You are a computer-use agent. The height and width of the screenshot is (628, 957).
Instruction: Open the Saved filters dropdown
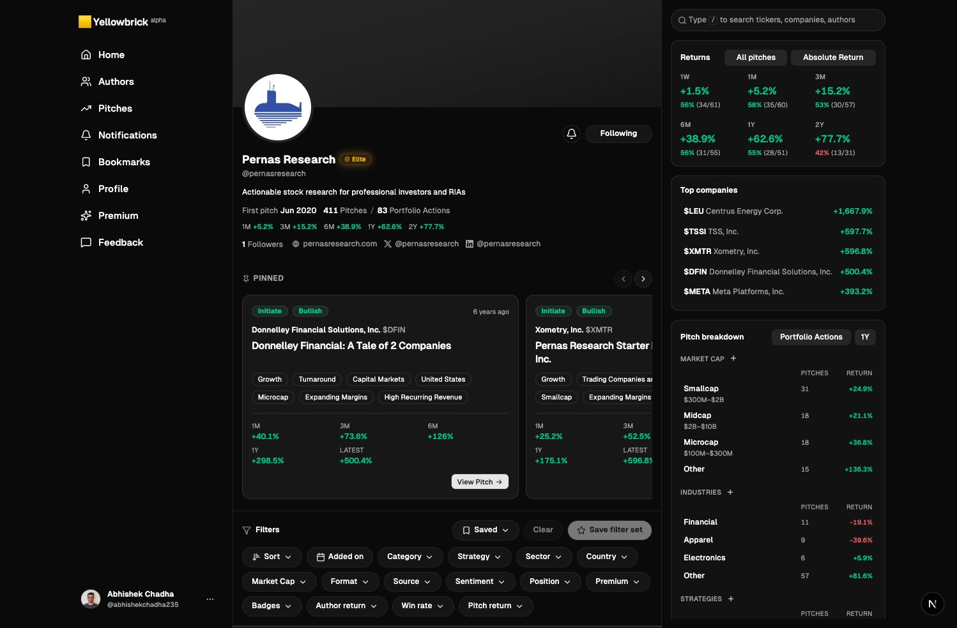pyautogui.click(x=486, y=530)
